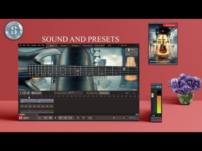Switch to the Grid Editor tab
The height and width of the screenshot is (151, 202).
click(x=75, y=46)
